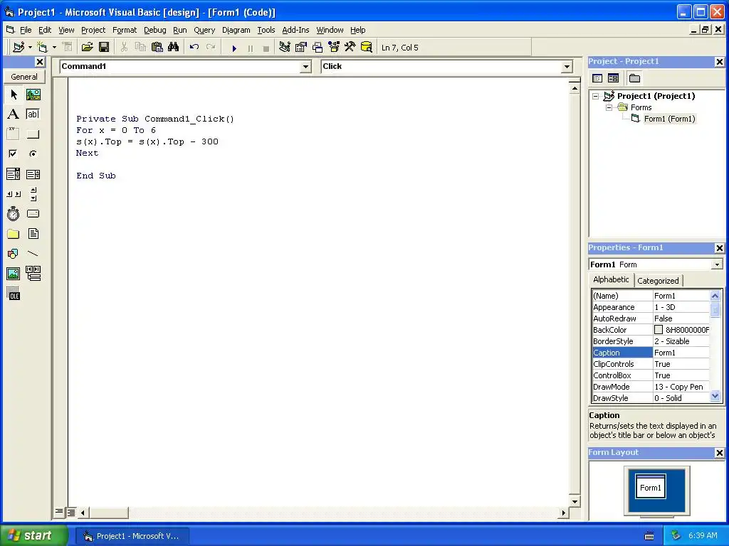Select the HScrollBar control in the toolbox

[x=14, y=194]
